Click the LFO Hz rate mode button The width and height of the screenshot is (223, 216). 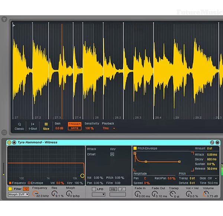pos(113,189)
